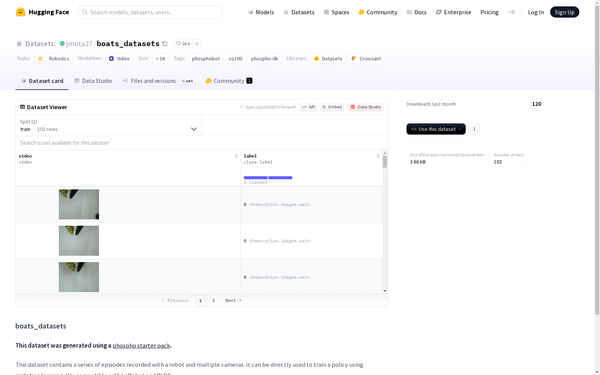Open more options next to Use this dataset
This screenshot has width=600, height=375.
[x=474, y=129]
